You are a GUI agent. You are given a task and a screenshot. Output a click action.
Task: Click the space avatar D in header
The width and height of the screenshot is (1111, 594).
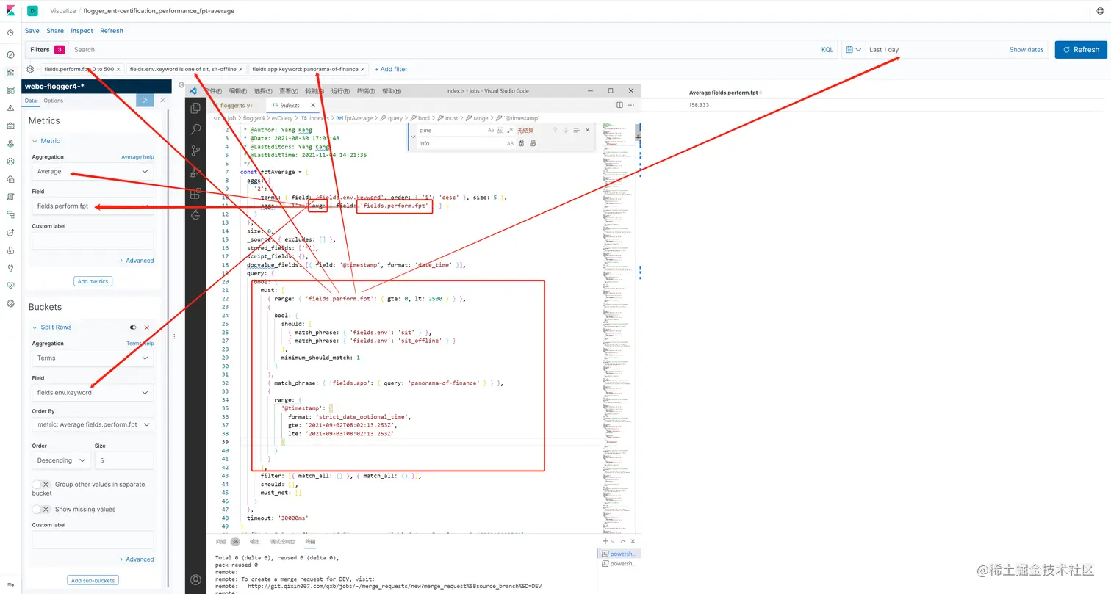[32, 11]
